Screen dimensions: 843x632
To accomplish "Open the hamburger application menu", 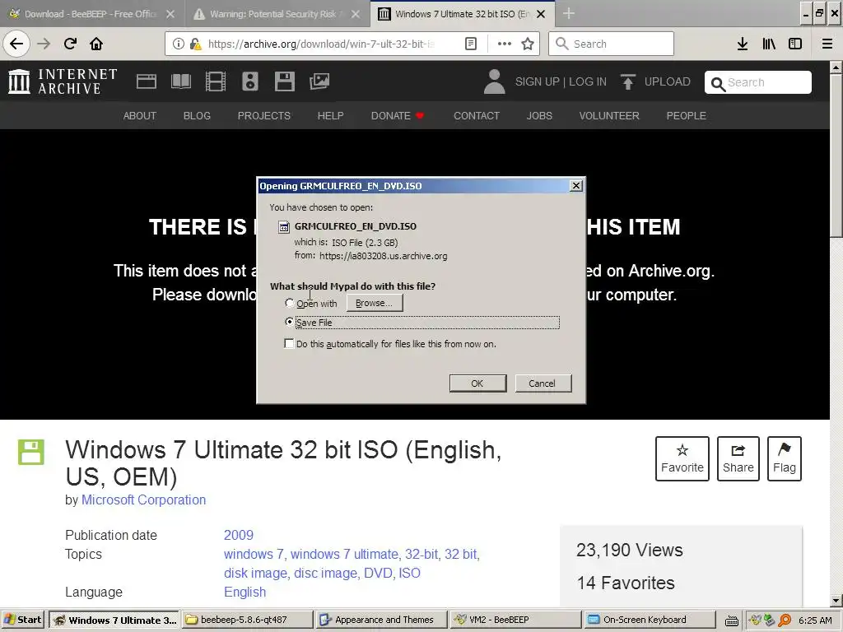I will [827, 44].
